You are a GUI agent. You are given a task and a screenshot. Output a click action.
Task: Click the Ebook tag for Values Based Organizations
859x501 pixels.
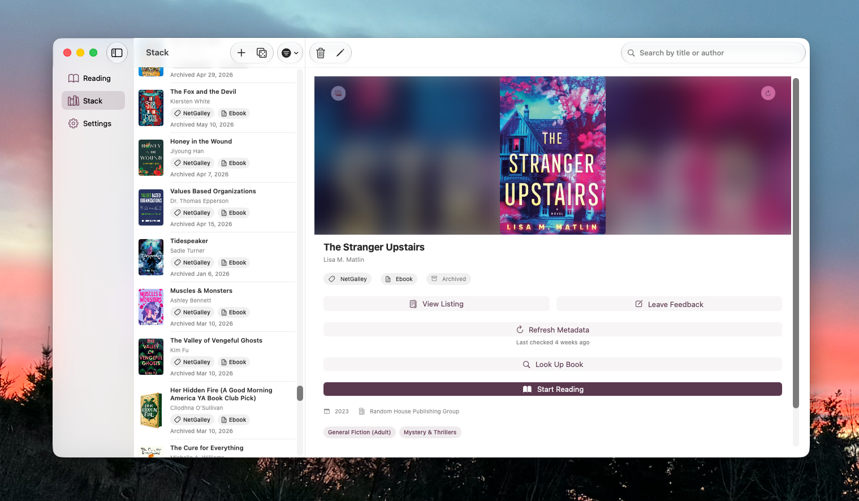pos(234,213)
